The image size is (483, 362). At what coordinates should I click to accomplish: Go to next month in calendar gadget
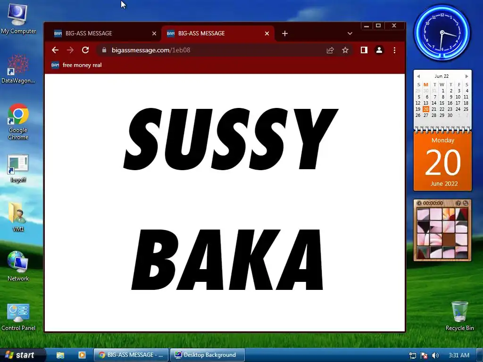coord(466,76)
